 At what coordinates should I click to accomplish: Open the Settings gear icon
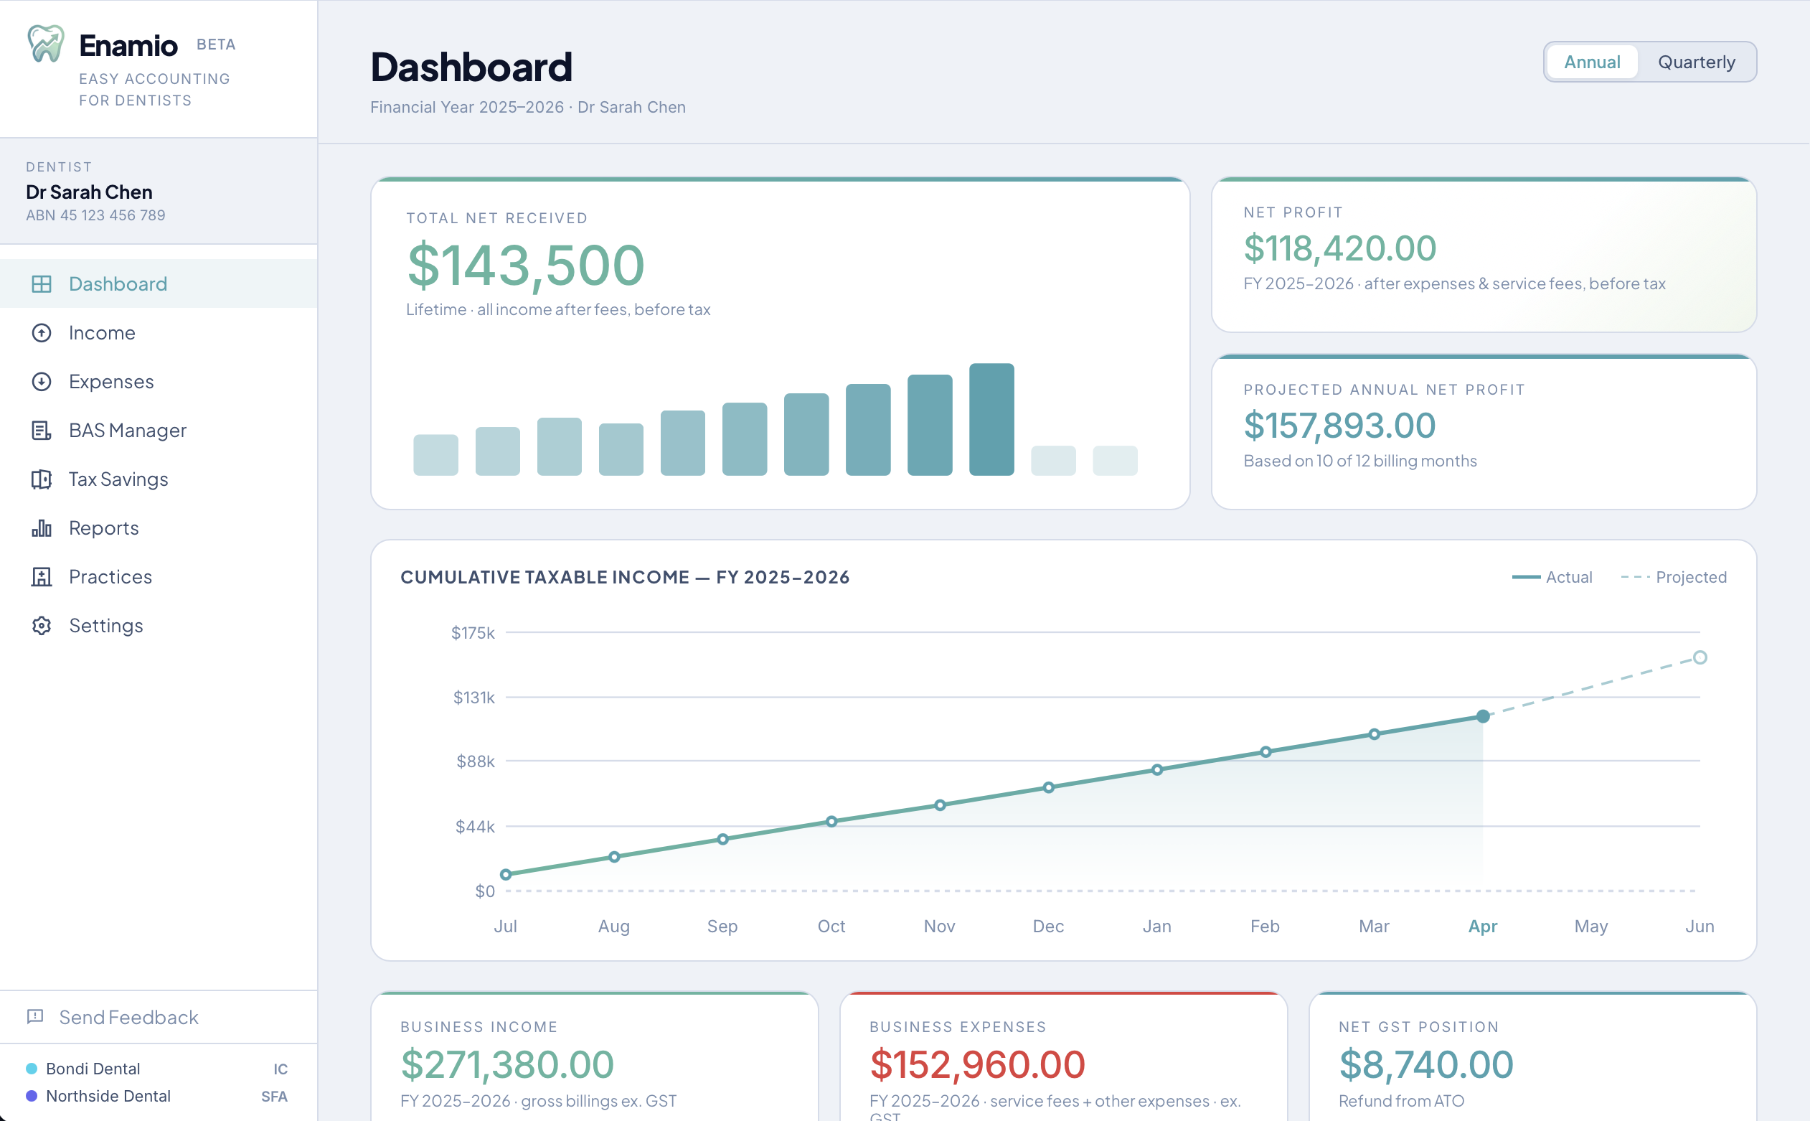(x=42, y=626)
